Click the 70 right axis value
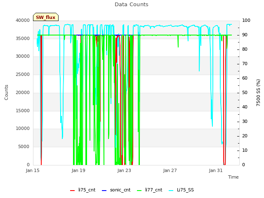264x198 pixels. pyautogui.click(x=245, y=64)
